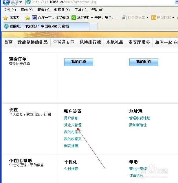Click the 我的订单 button

[x=79, y=62]
